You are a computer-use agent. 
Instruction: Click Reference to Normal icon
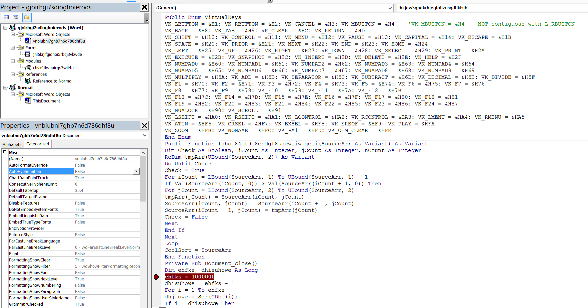28,81
